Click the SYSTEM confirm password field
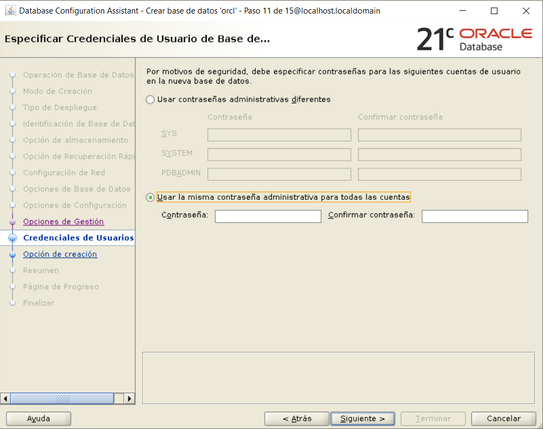This screenshot has height=429, width=543. tap(439, 154)
